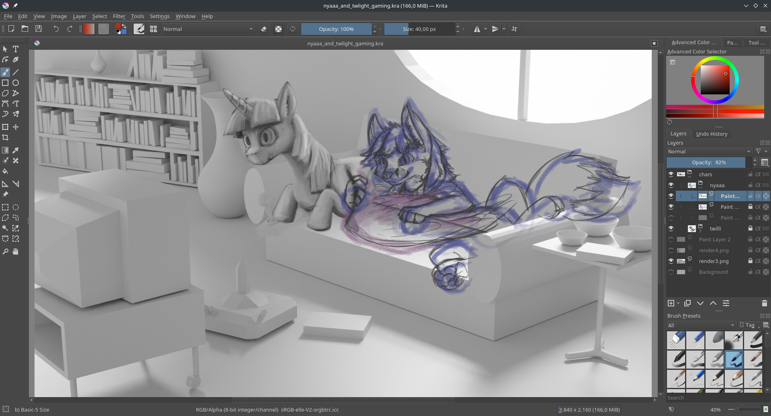
Task: Open the add layer type dropdown arrow
Action: pos(678,303)
